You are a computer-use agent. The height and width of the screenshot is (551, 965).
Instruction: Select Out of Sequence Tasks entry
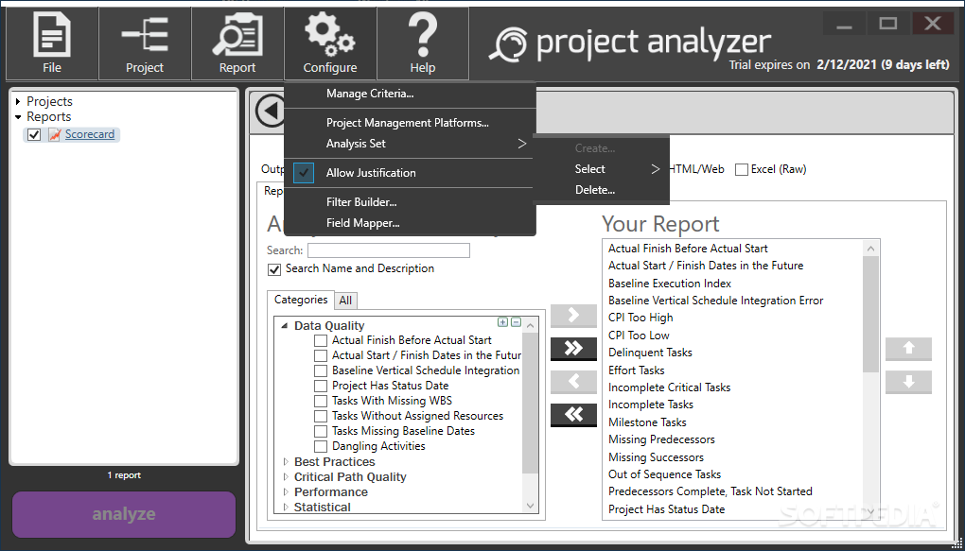point(665,474)
